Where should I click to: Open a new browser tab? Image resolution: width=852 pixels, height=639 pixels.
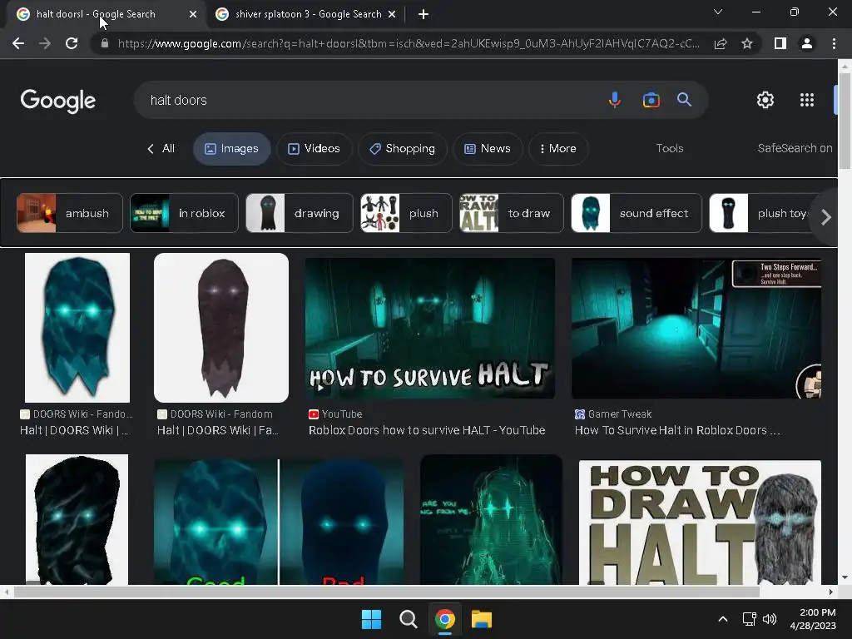click(424, 14)
